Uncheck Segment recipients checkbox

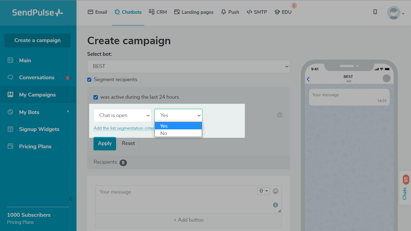89,80
